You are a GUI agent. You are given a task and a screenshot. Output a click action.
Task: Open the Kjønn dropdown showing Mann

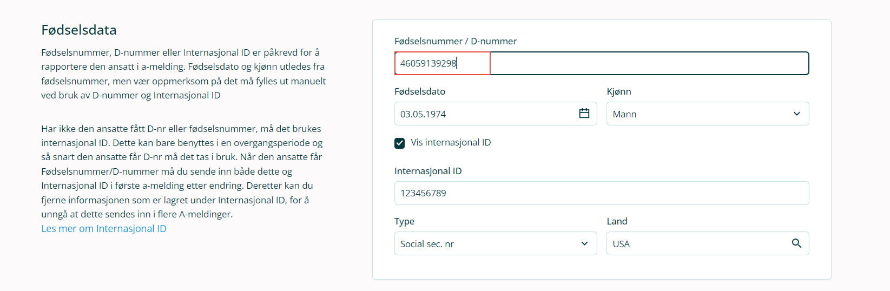click(x=698, y=114)
